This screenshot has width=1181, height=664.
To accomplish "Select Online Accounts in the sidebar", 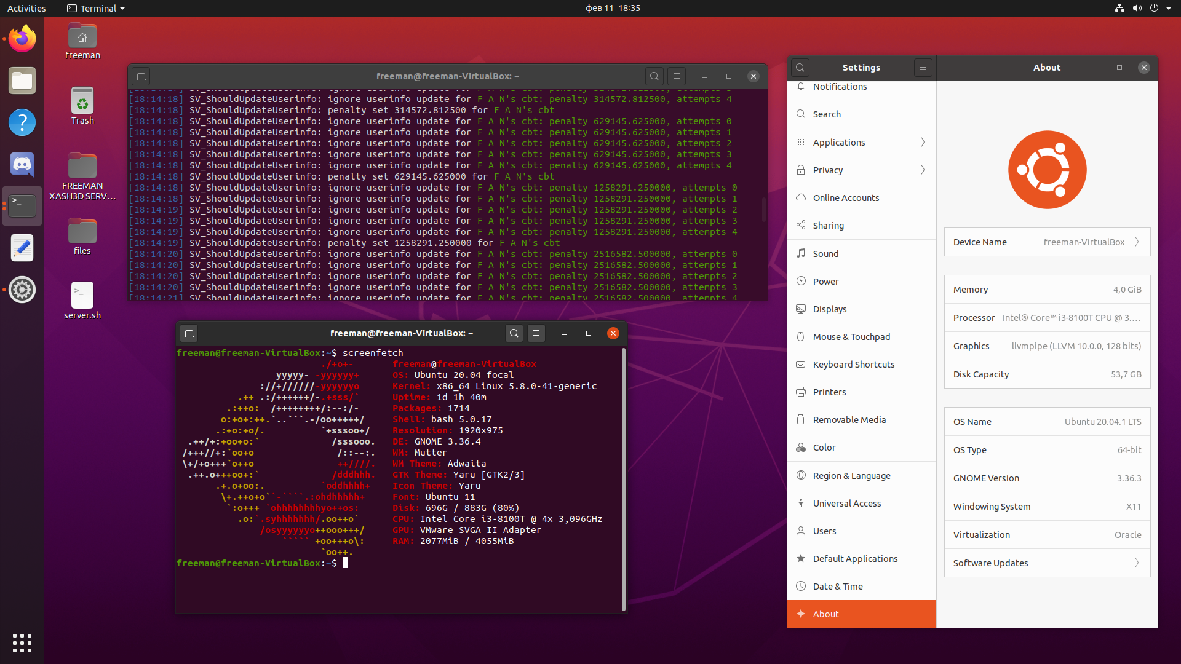I will 862,197.
